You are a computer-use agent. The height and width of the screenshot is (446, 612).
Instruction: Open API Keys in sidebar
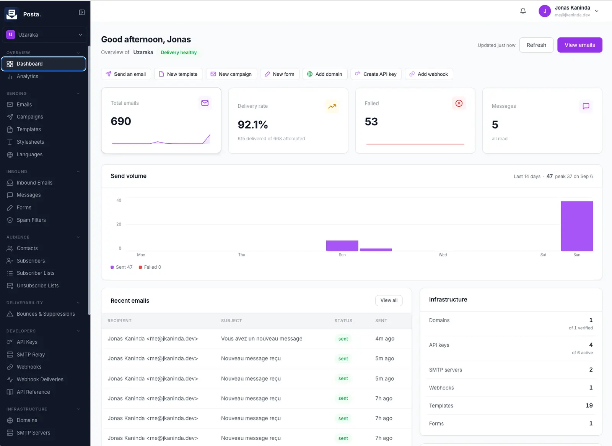43,342
